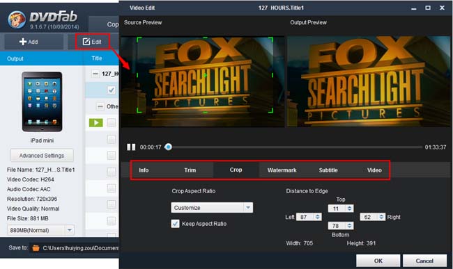Click Resolution: 720x396 text
This screenshot has width=453, height=269.
(x=32, y=199)
